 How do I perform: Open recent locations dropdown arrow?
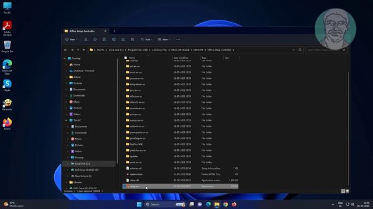[78, 50]
